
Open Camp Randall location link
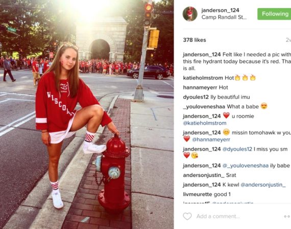click(224, 17)
